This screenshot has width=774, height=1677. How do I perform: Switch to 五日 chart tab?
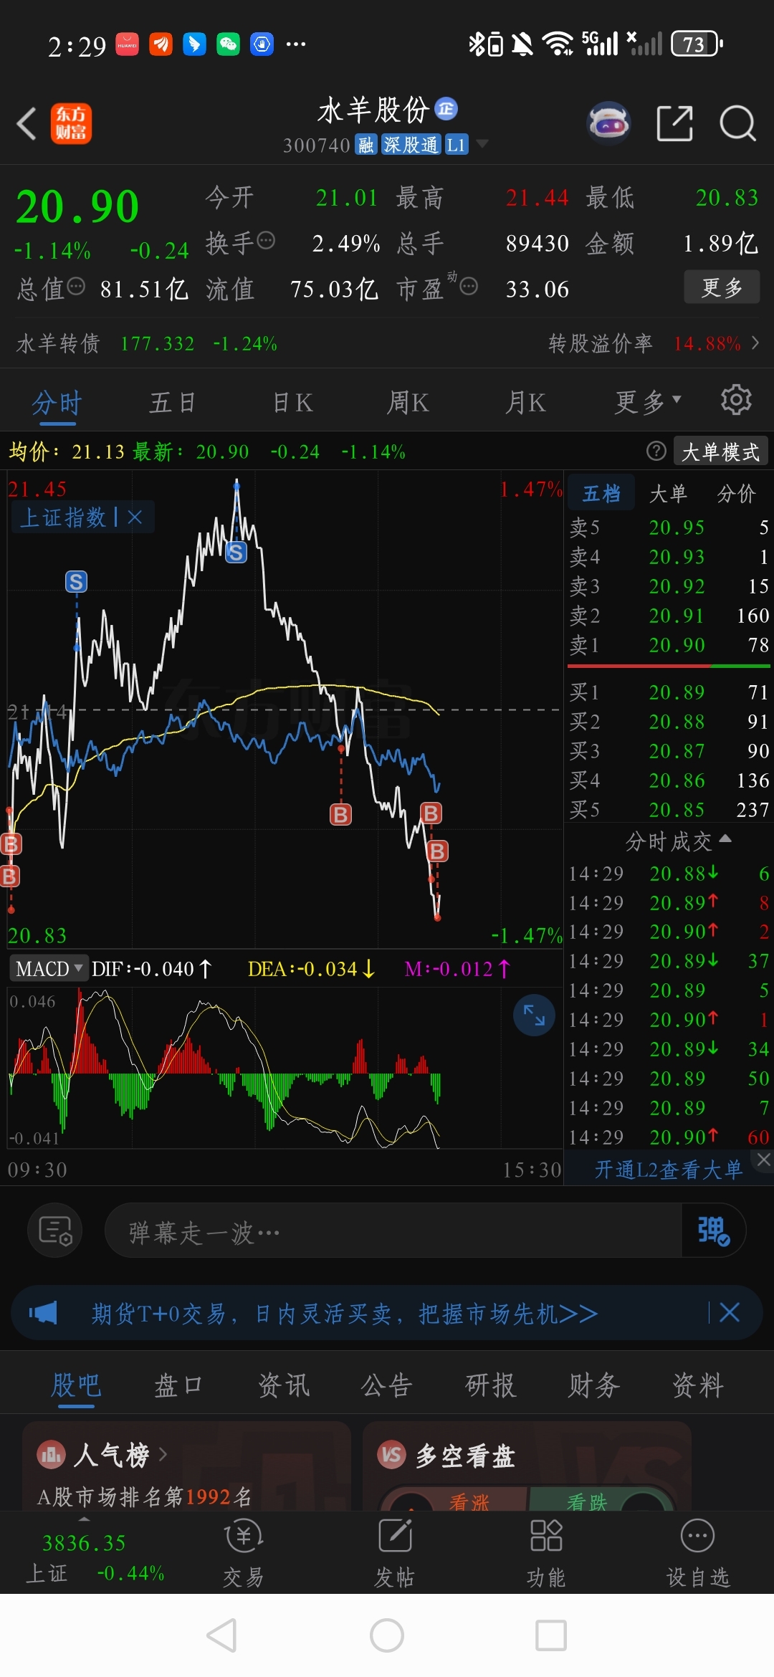tap(172, 402)
